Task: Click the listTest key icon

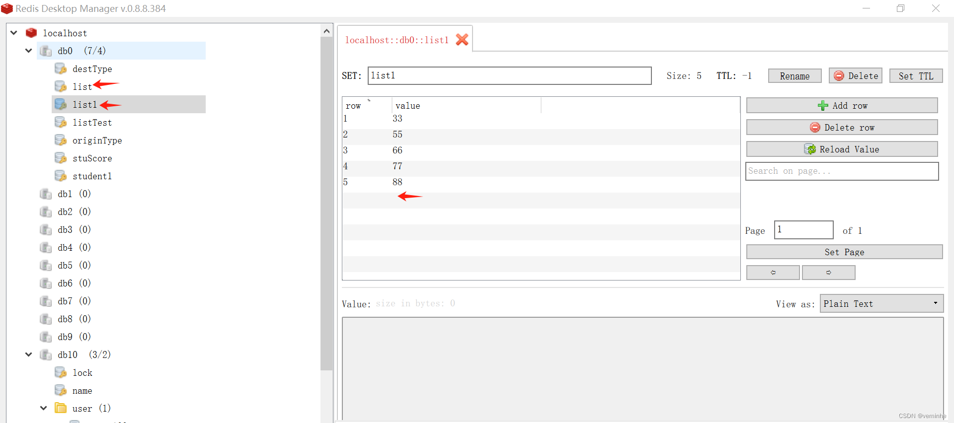Action: [61, 122]
